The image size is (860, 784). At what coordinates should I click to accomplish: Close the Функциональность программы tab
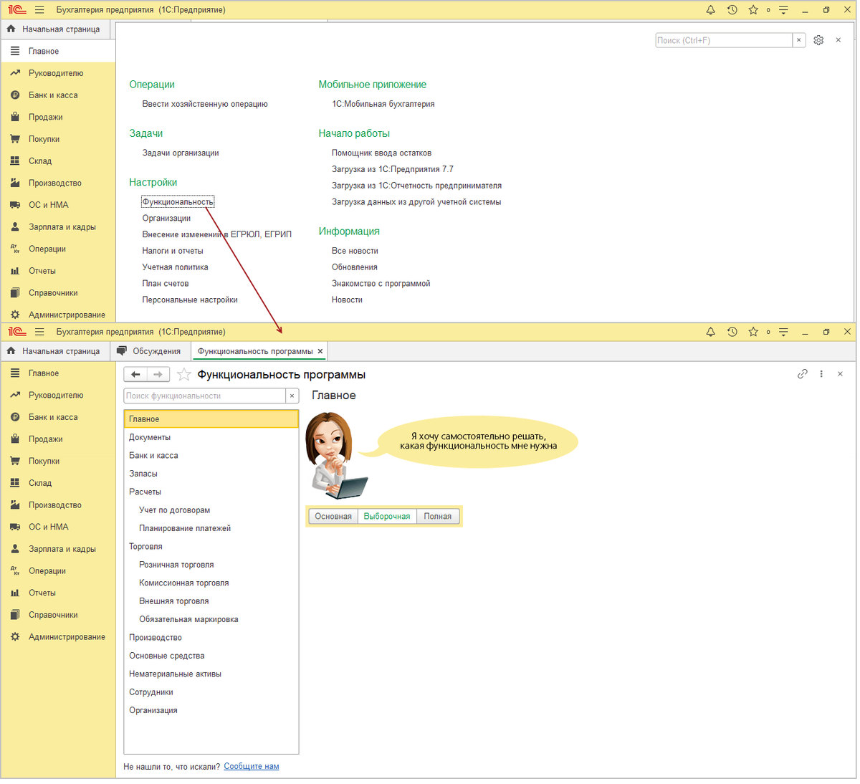click(320, 351)
